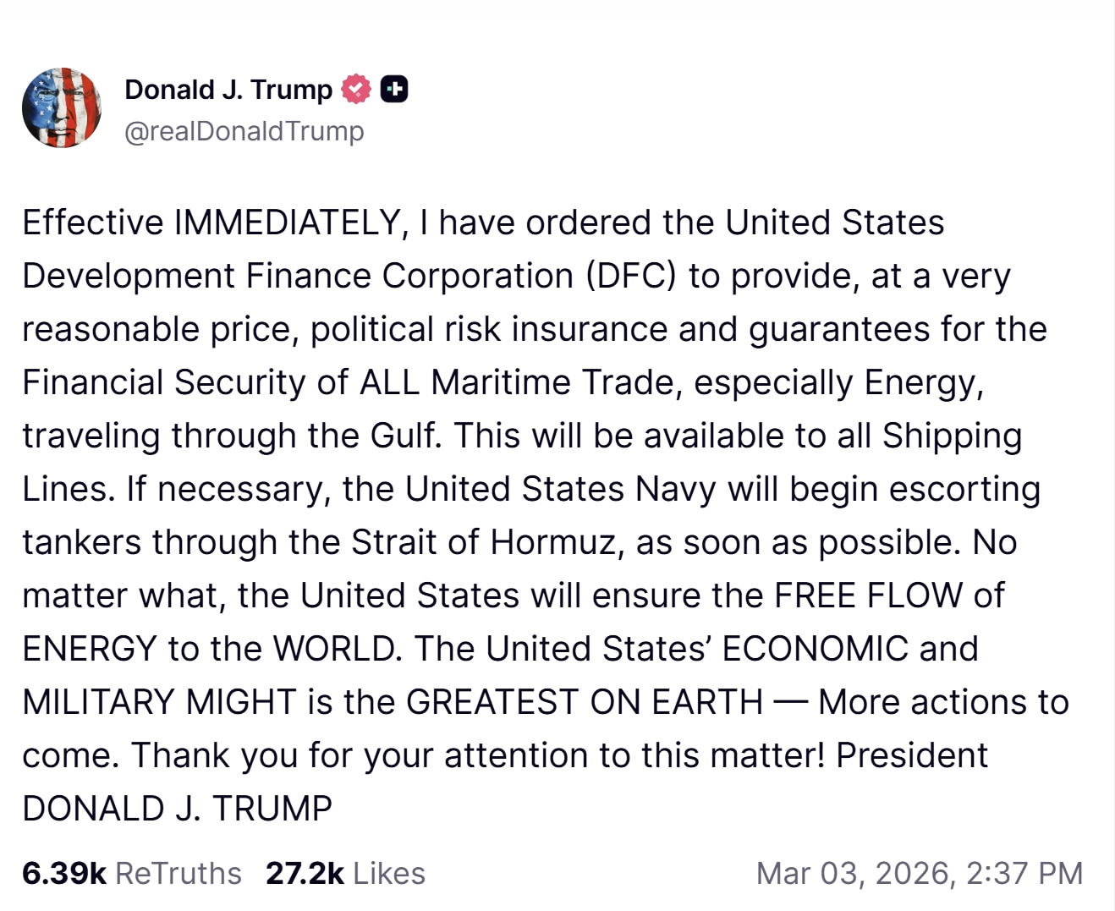The height and width of the screenshot is (911, 1115).
Task: Click the words FREE FLOW in post
Action: (868, 595)
